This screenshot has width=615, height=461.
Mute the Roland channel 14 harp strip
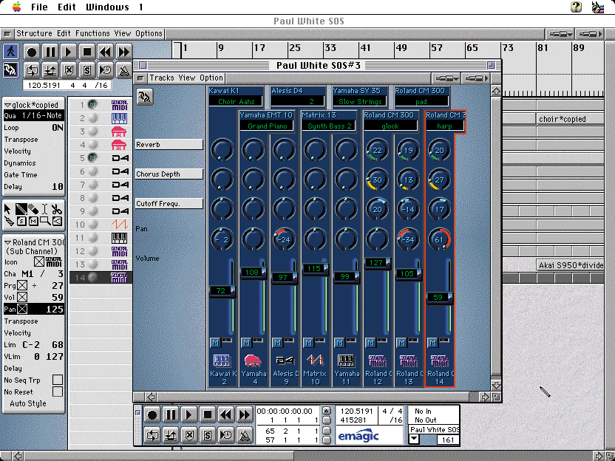(x=432, y=343)
